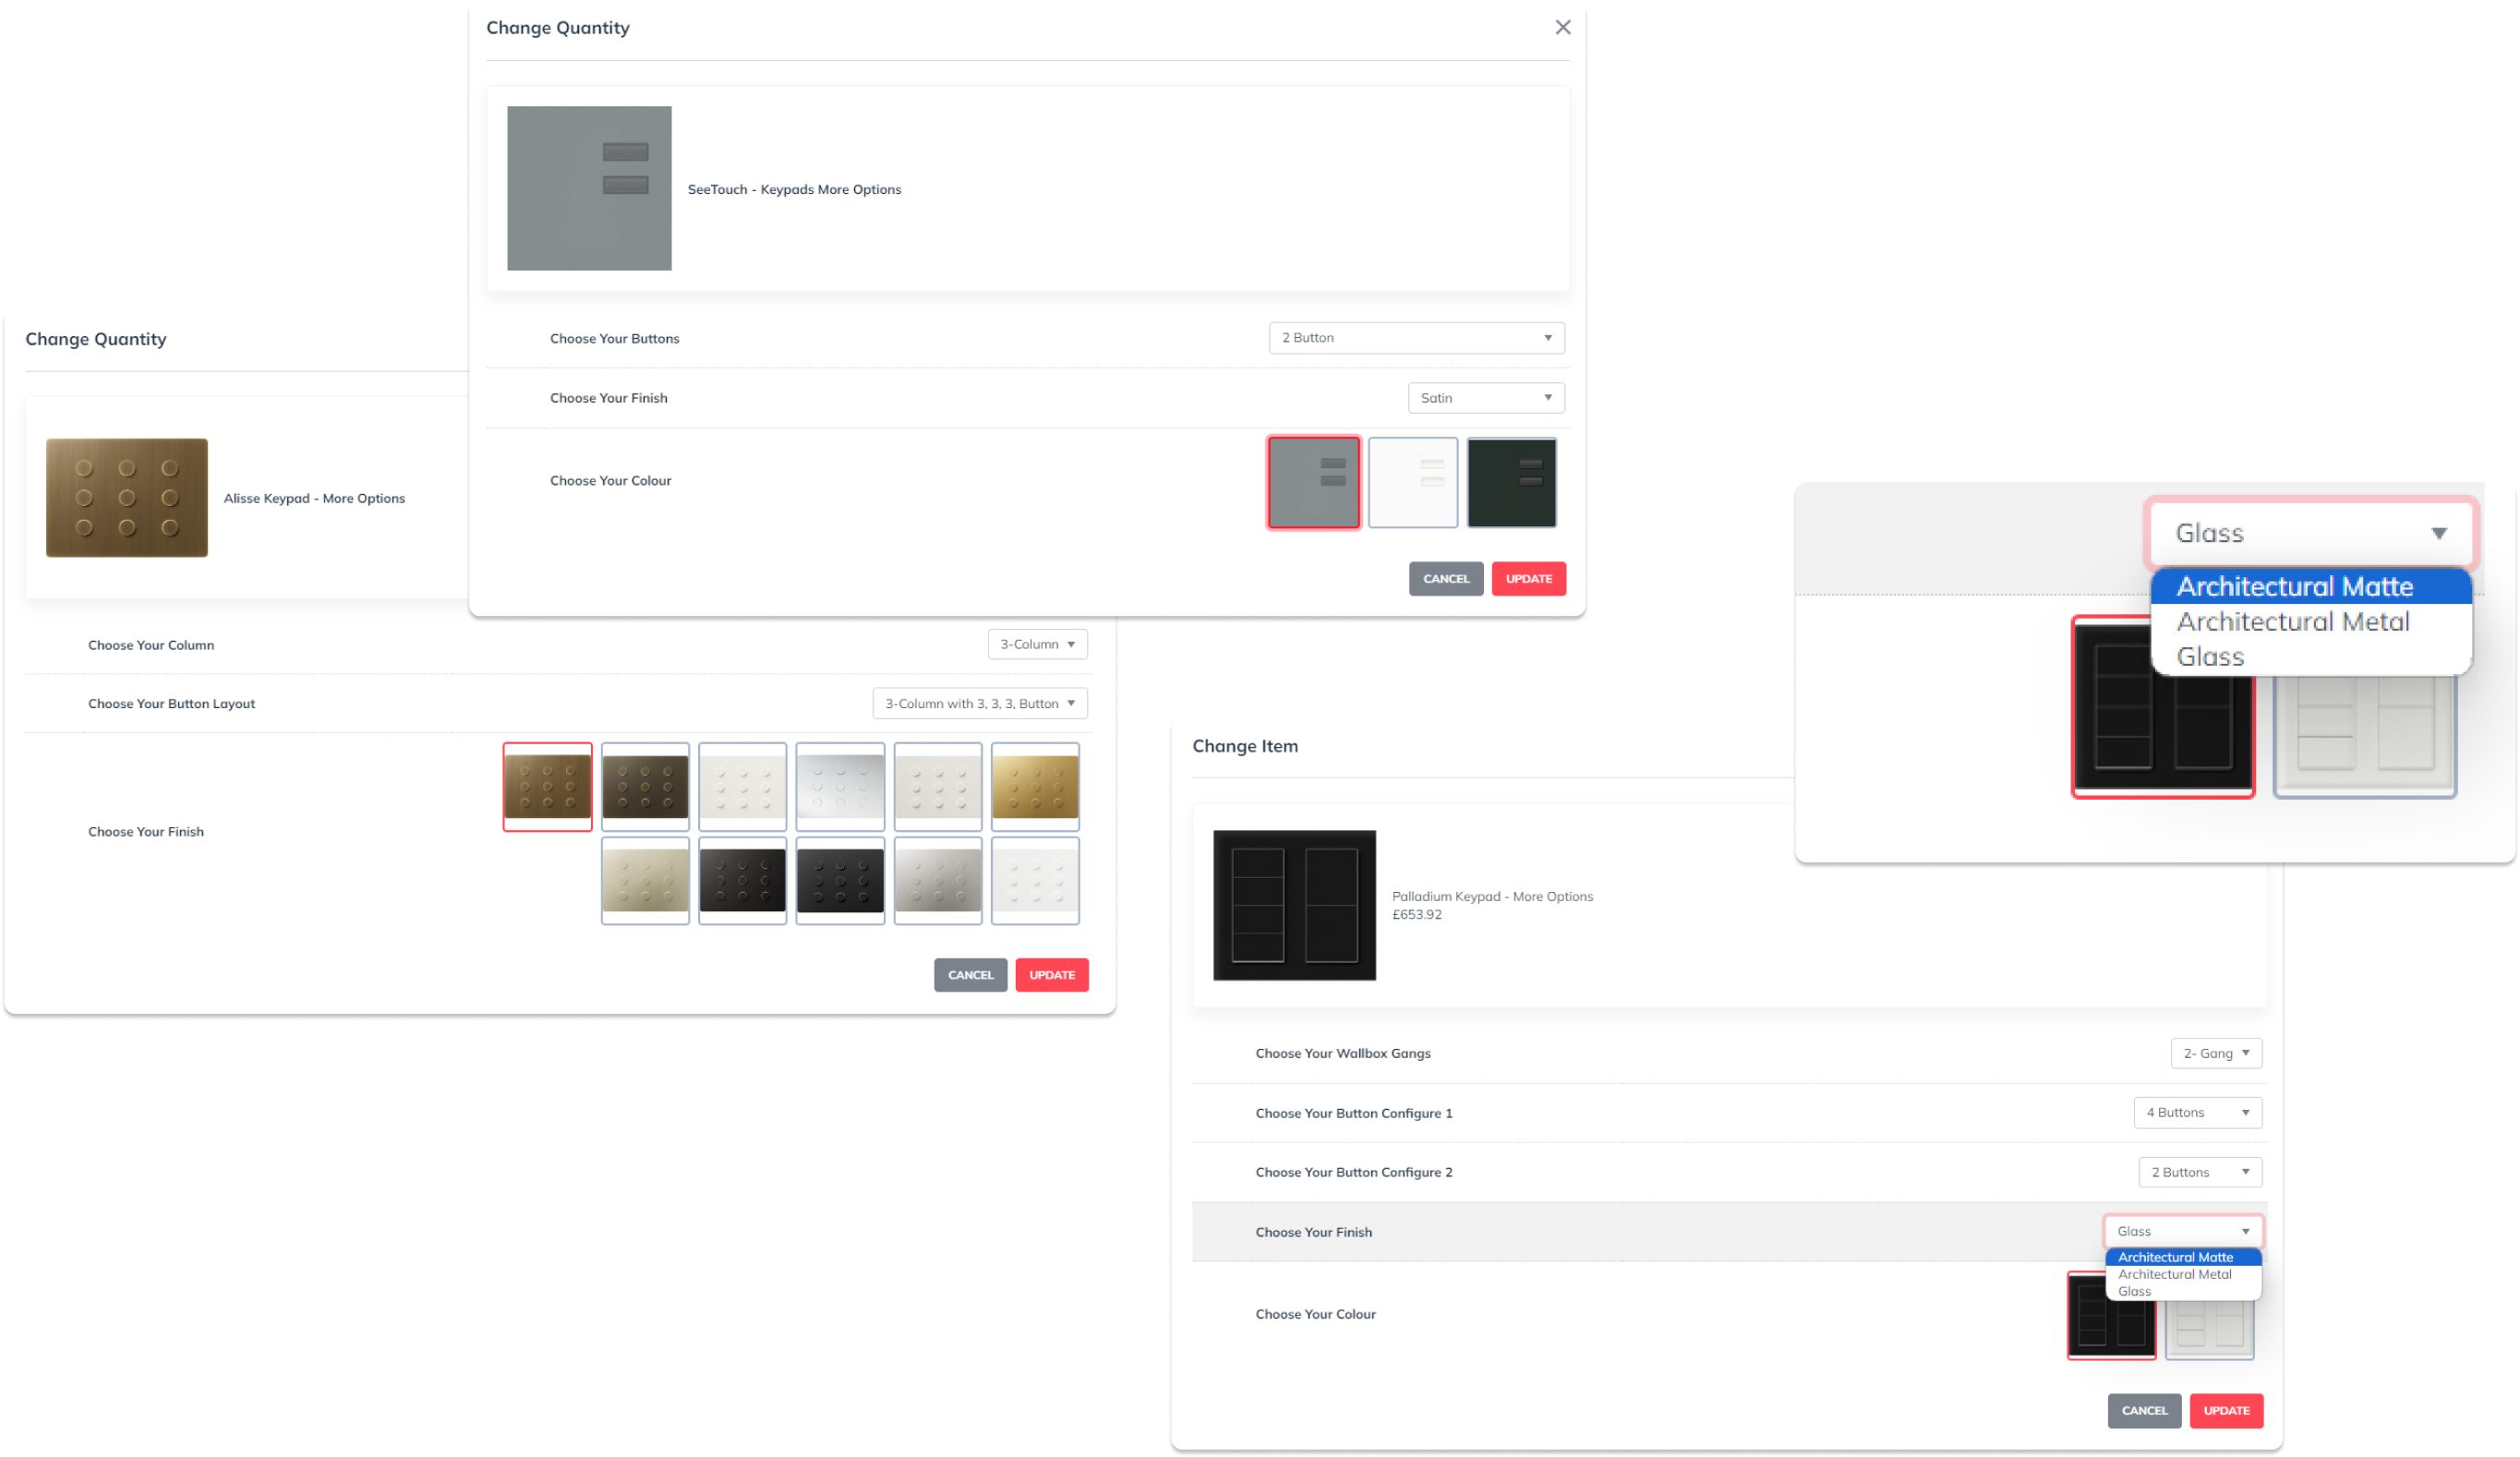Expand the 4 Buttons configure dropdown
Image resolution: width=2520 pixels, height=1457 pixels.
tap(2197, 1113)
